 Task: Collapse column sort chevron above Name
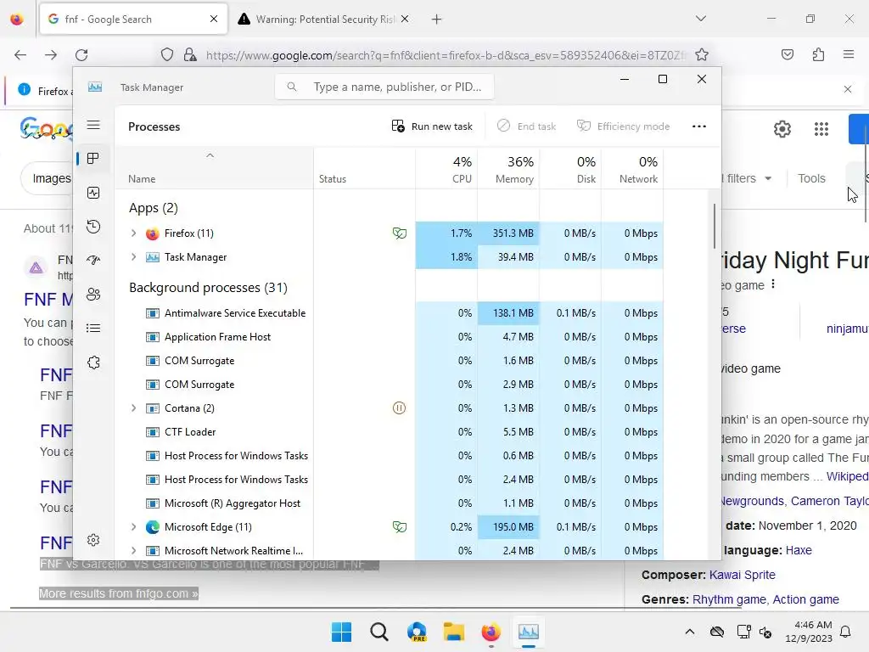pyautogui.click(x=210, y=156)
